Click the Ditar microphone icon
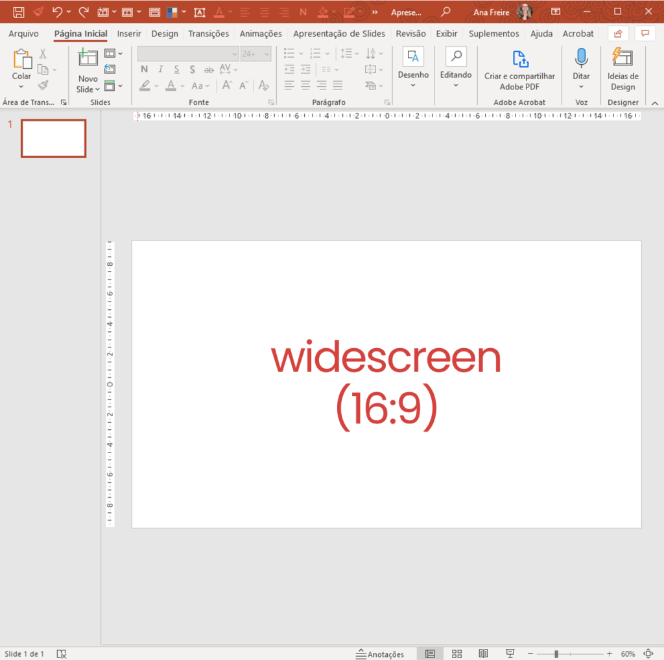Screen dimensions: 664x660 [x=581, y=59]
